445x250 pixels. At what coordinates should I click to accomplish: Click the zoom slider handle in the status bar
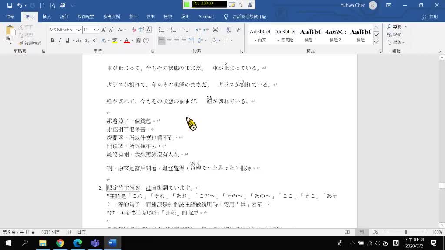tap(406, 232)
